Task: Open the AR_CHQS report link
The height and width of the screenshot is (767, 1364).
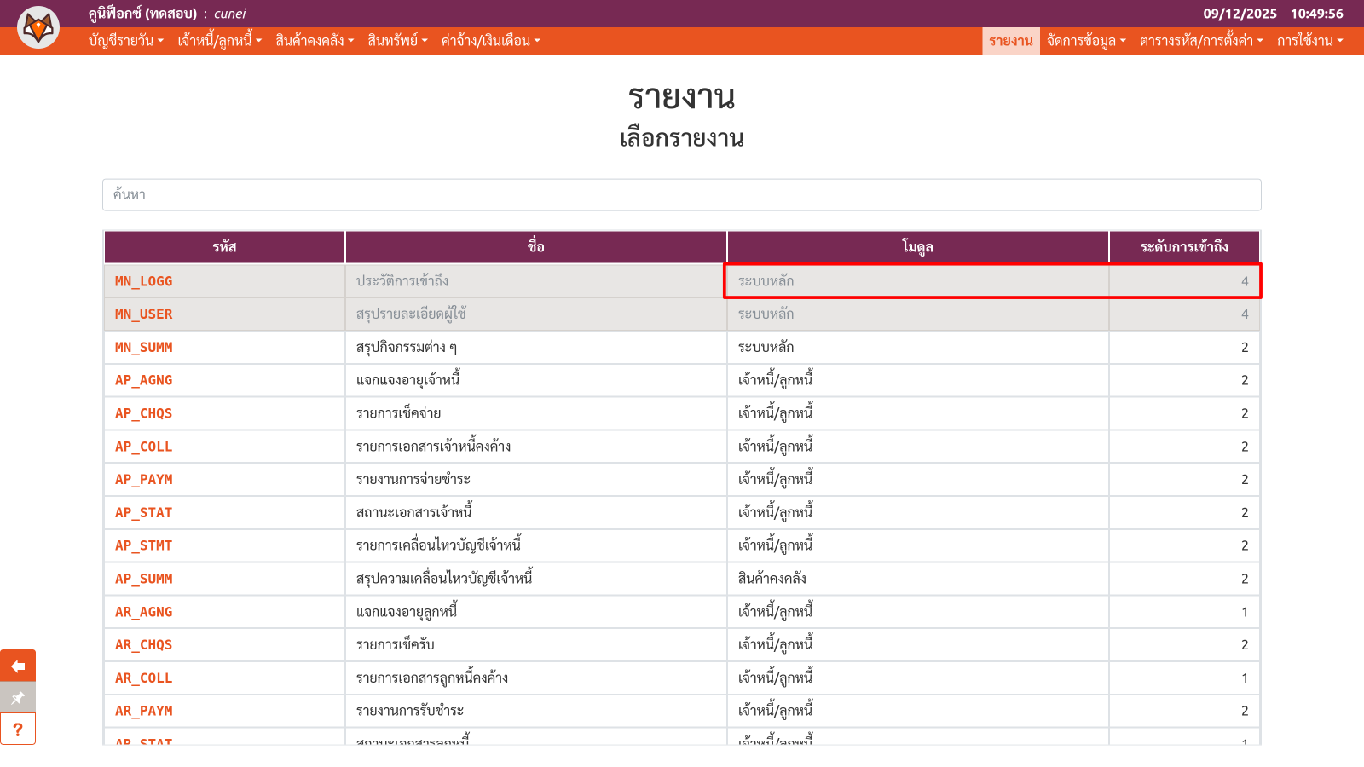Action: point(144,645)
